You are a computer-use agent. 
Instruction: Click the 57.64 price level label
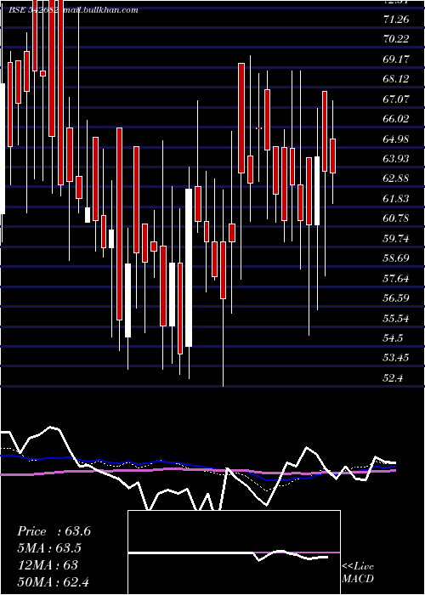tap(396, 278)
